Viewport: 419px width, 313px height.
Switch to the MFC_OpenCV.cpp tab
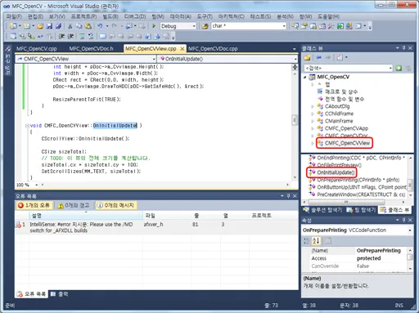click(x=37, y=49)
